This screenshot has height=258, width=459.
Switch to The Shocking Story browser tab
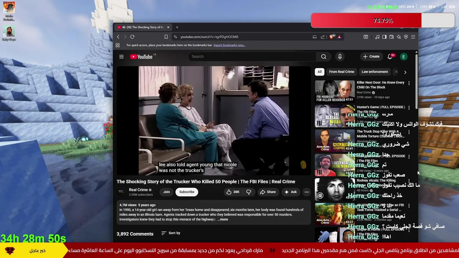coord(143,27)
